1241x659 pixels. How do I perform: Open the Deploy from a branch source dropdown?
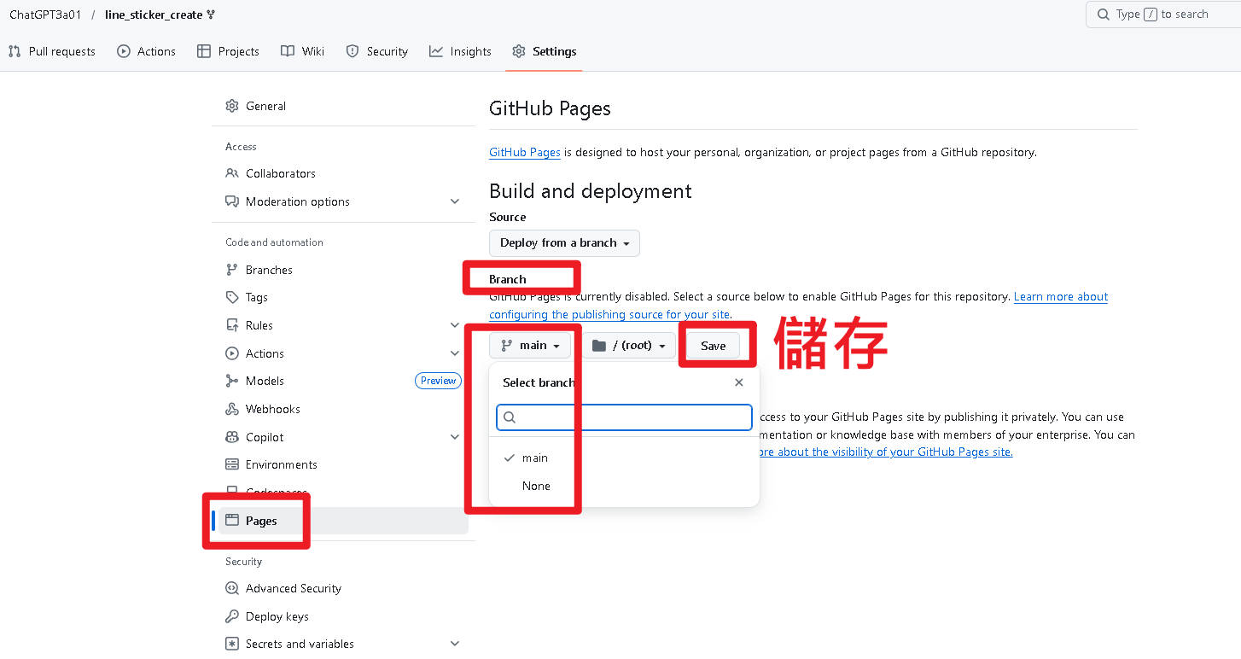[563, 243]
